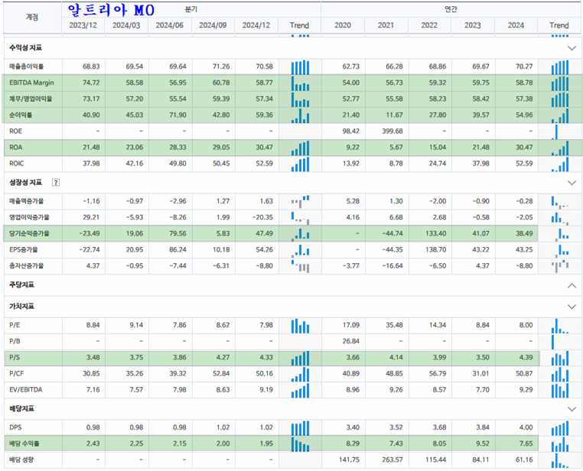Viewport: 583px width, 471px height.
Task: Click the ROIC annual trend chart
Action: coord(559,164)
